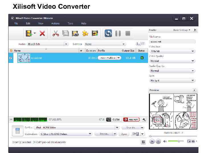Click the transfer to device icon
This screenshot has width=205, height=153.
coord(136,134)
